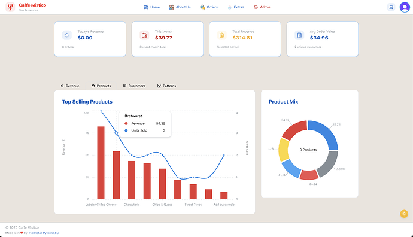Switch to the Customers tab
Viewport: 413px width, 237px height.
point(134,86)
